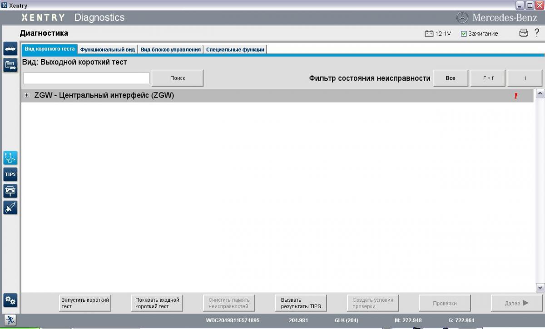Select the F + f fault filter
The width and height of the screenshot is (545, 329).
click(488, 78)
